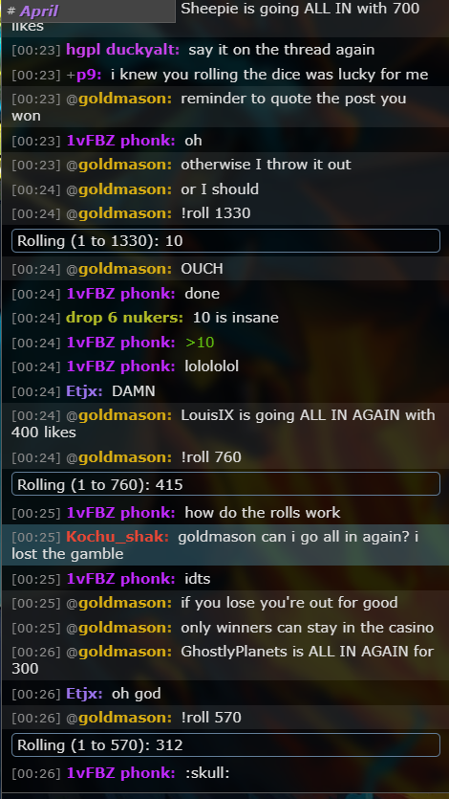Click 1vFBZ phonk beside ':skull:'
Viewport: 449px width, 799px height.
coord(120,773)
